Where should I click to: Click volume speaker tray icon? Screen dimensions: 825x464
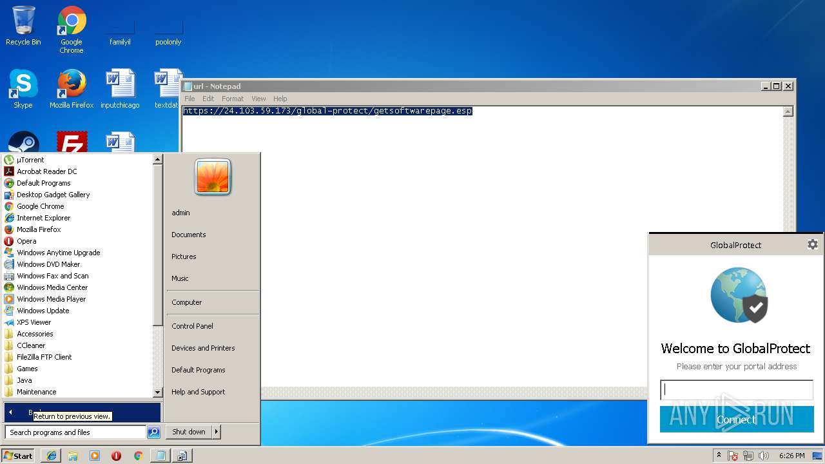764,456
